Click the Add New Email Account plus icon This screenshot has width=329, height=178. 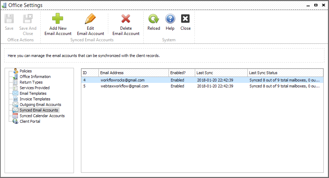point(57,19)
